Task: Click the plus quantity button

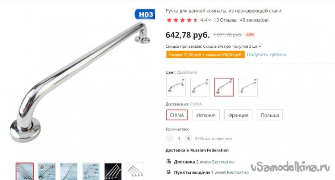Action: (188, 138)
